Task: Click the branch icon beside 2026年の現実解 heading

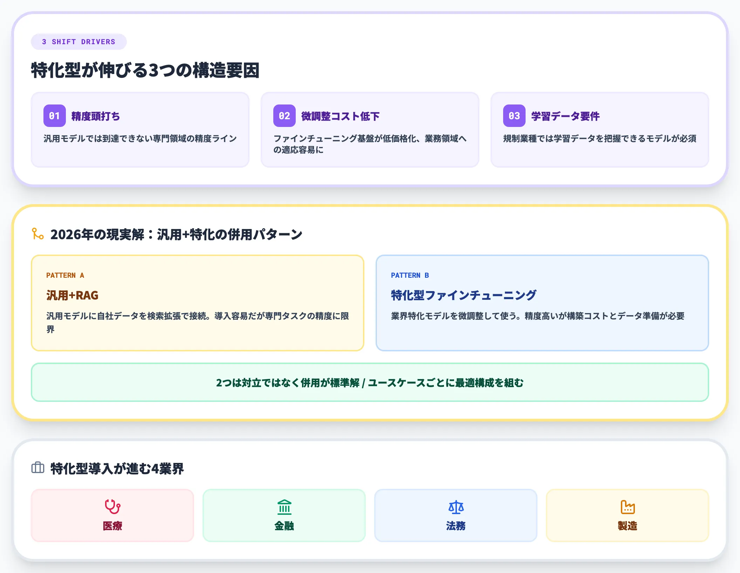Action: coord(37,234)
